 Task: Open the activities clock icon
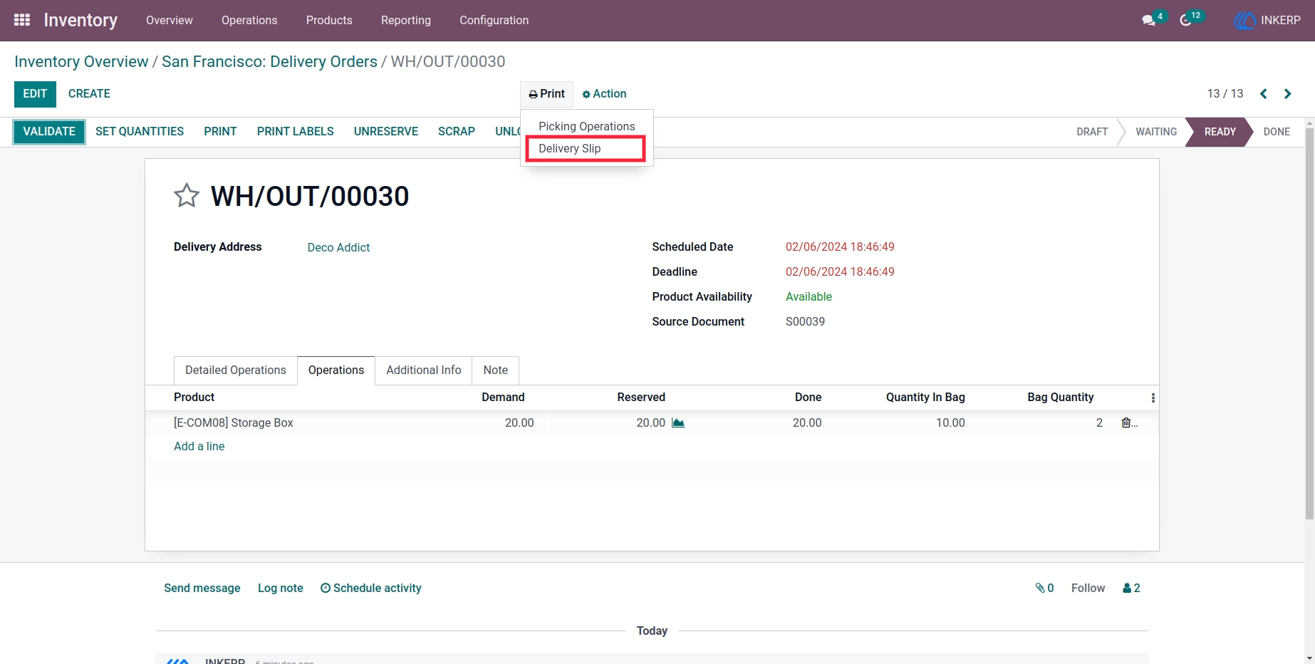[x=1186, y=21]
